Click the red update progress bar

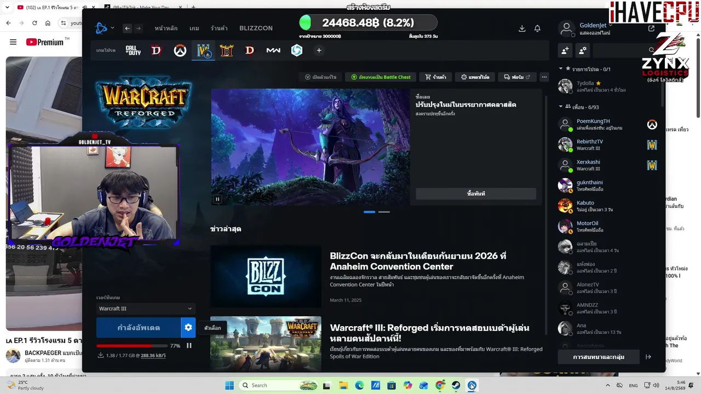coord(132,346)
